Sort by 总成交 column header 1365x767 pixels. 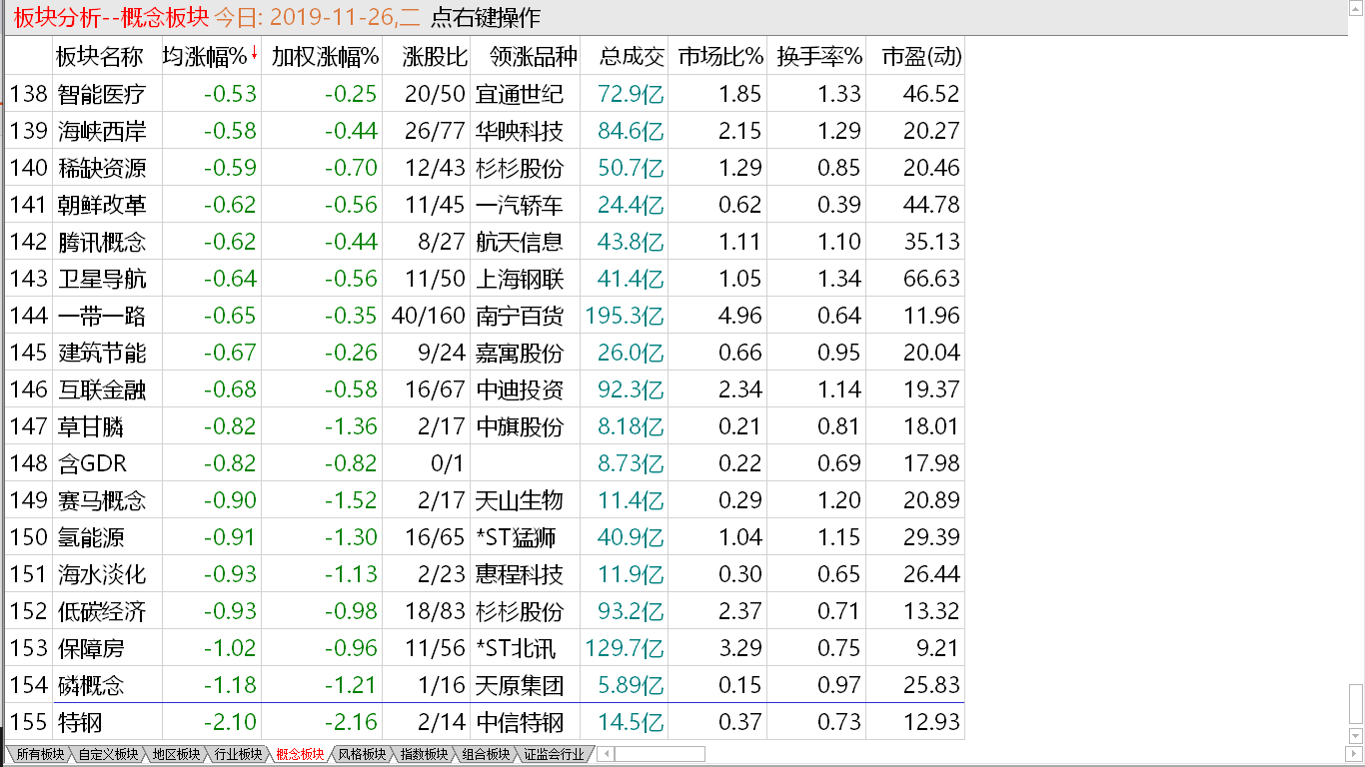pos(632,56)
